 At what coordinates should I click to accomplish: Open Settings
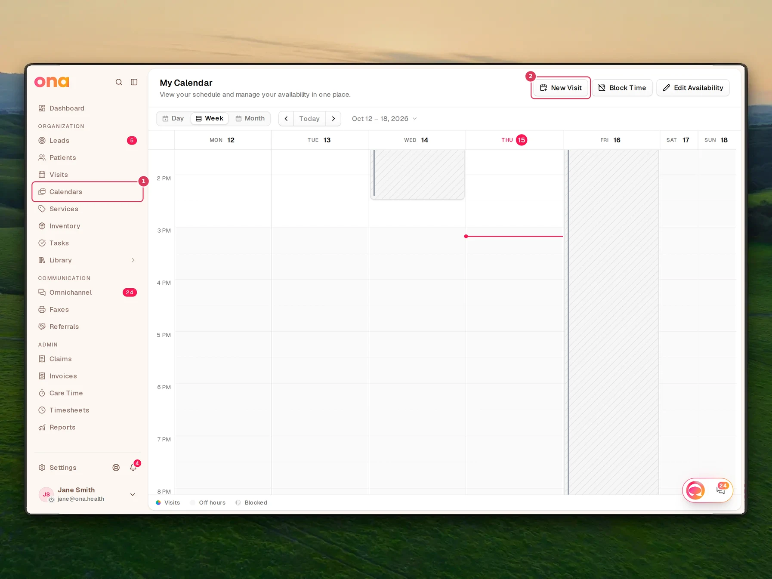[x=58, y=468]
